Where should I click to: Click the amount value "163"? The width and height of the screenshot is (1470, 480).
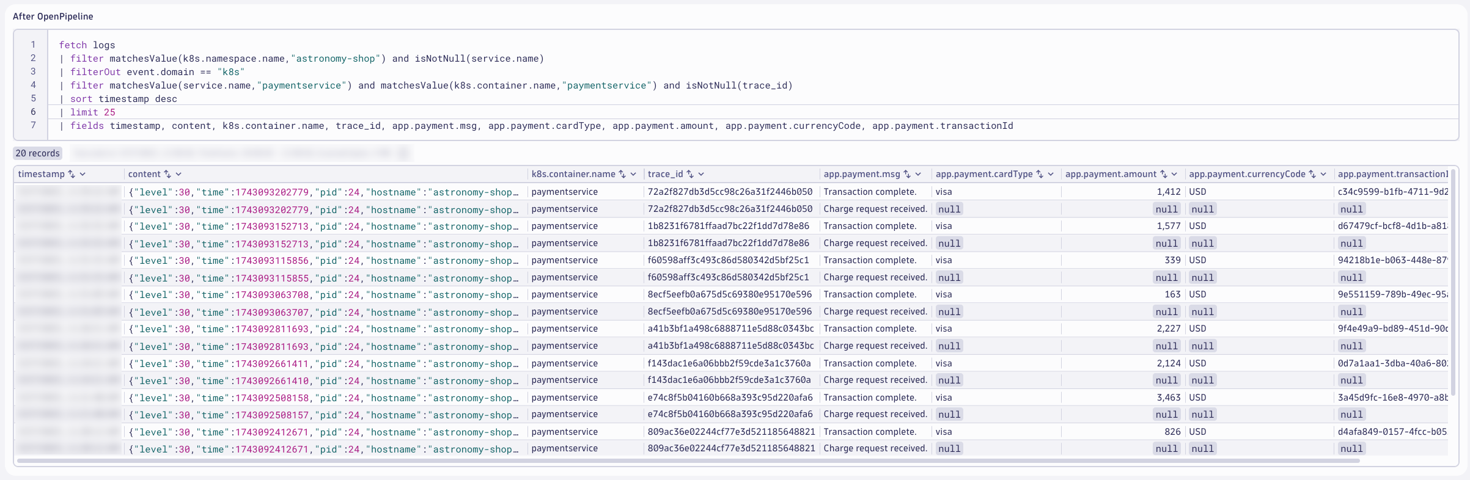click(x=1172, y=294)
